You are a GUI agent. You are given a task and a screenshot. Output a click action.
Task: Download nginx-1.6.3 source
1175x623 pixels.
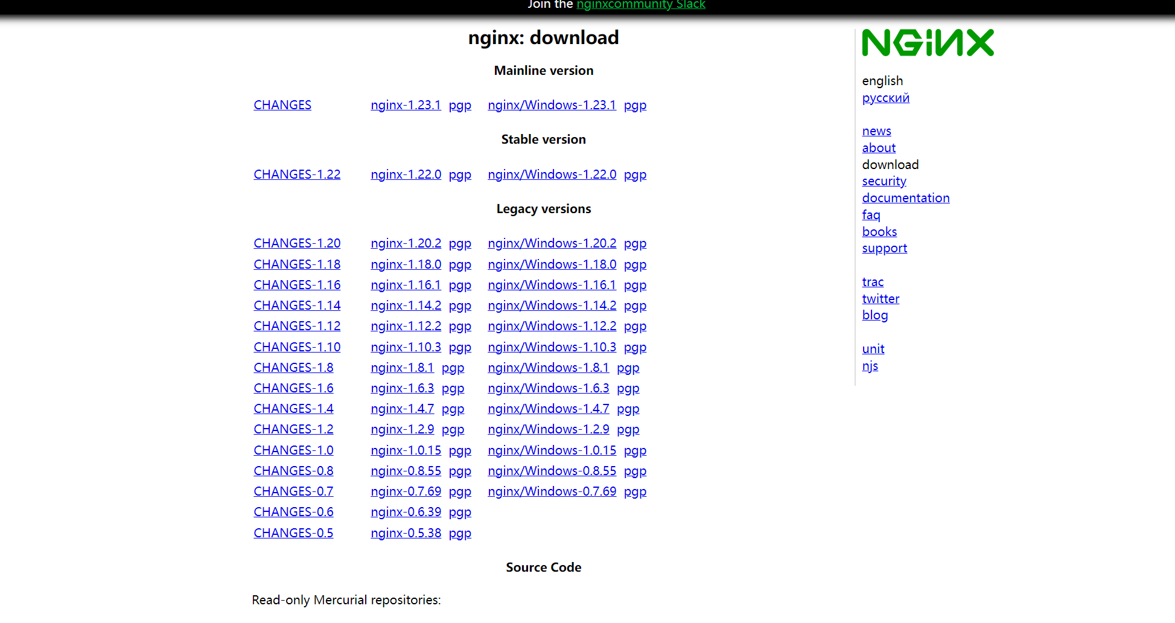[402, 388]
